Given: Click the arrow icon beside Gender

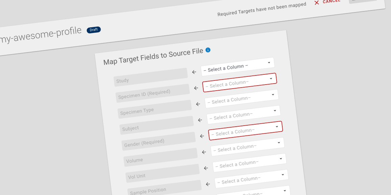Looking at the screenshot, I should point(202,136).
